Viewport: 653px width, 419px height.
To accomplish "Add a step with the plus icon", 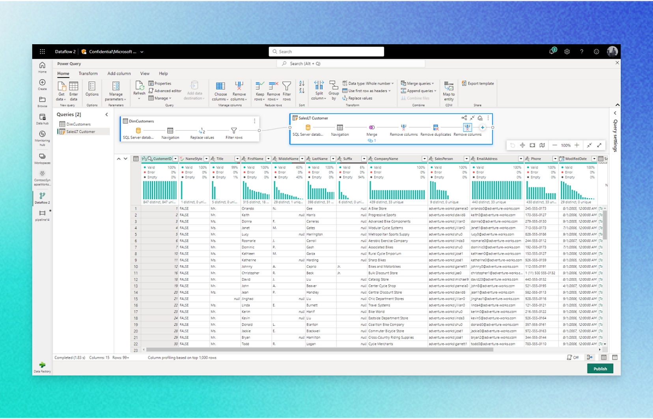I will (482, 127).
